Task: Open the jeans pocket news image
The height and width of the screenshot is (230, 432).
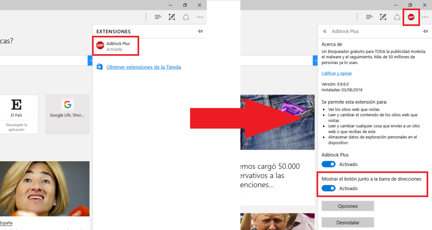Action: [x=277, y=122]
